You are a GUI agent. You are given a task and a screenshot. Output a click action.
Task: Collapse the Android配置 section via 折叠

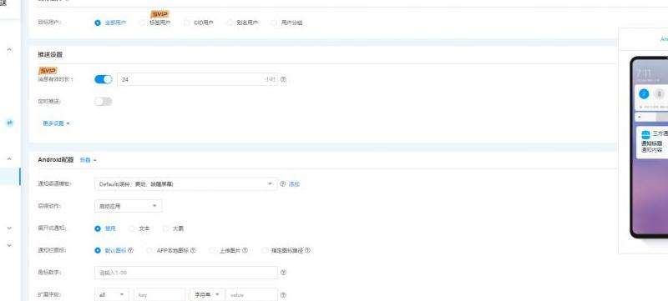88,160
